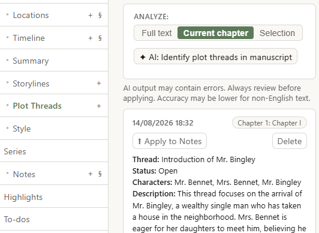The image size is (319, 233).
Task: Delete the 14/08/2026 analysis result
Action: point(290,141)
